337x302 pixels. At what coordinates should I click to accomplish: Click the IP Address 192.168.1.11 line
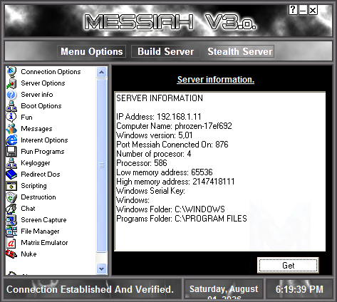[159, 117]
